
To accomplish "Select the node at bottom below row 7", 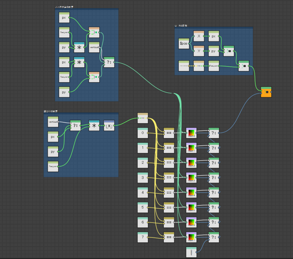I will pyautogui.click(x=191, y=252).
